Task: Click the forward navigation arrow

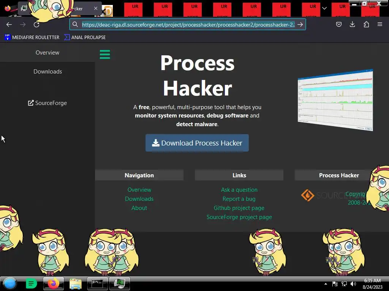Action: point(23,25)
